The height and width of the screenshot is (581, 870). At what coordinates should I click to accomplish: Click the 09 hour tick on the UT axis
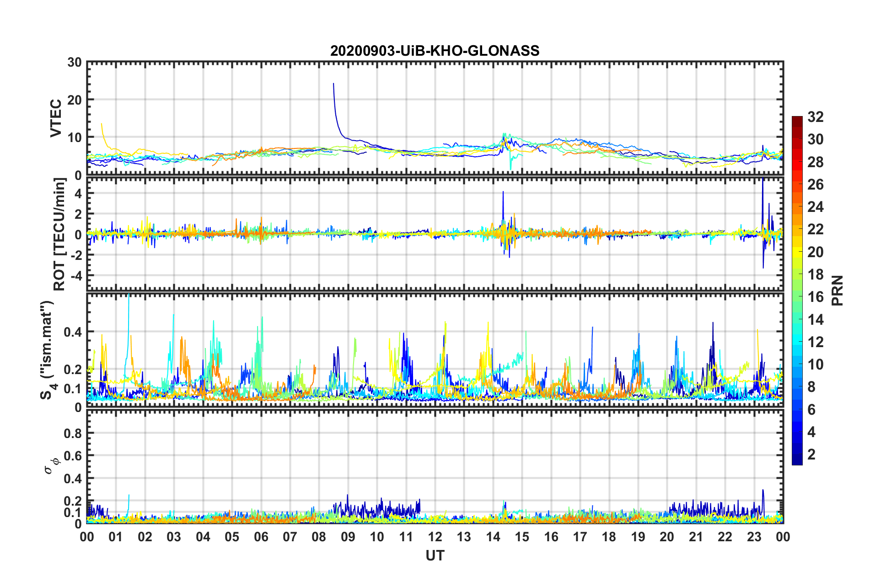coord(348,537)
